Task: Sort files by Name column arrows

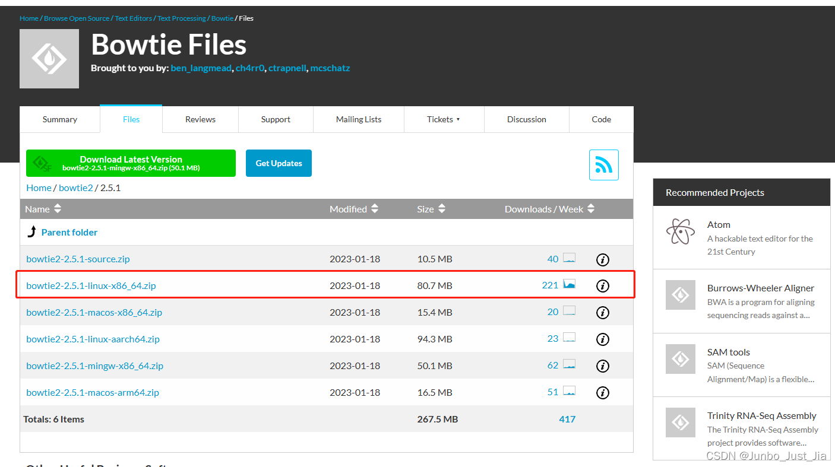Action: 58,209
